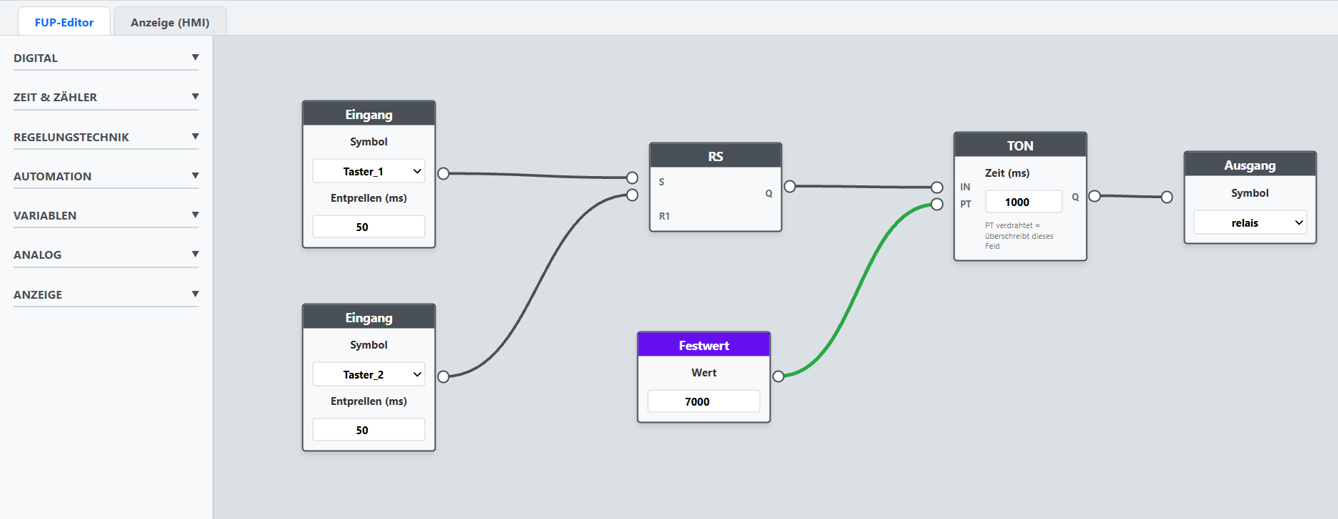1338x519 pixels.
Task: Click the RS block Q output port
Action: (x=790, y=186)
